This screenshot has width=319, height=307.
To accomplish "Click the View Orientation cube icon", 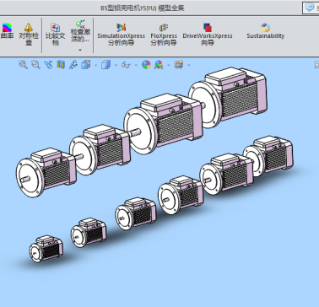I will click(85, 65).
